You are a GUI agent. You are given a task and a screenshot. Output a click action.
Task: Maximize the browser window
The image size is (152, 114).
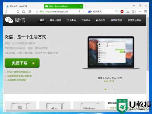pos(140,5)
